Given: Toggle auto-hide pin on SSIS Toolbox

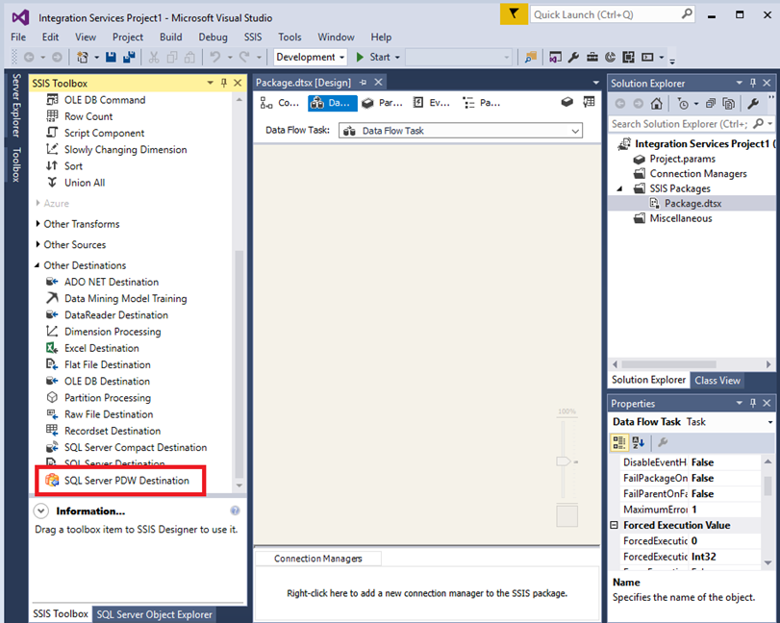Looking at the screenshot, I should click(224, 83).
